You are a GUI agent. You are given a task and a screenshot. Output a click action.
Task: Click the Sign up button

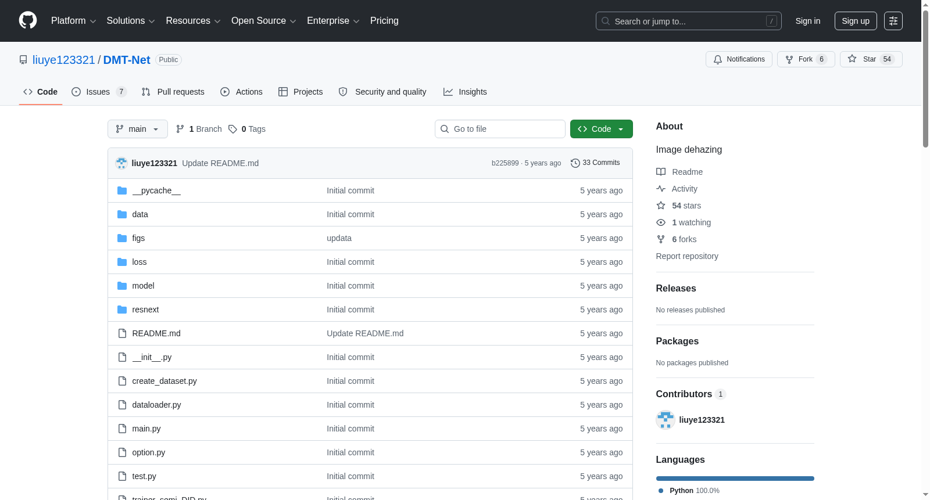(x=856, y=21)
